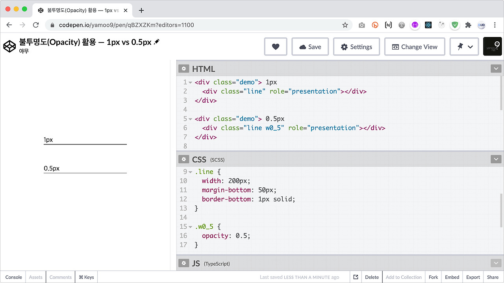Open the browser extensions puzzle icon
Viewport: 504px width, 283px height.
coord(468,25)
